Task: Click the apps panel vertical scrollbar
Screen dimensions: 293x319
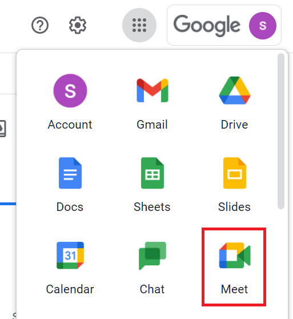Action: [x=281, y=131]
